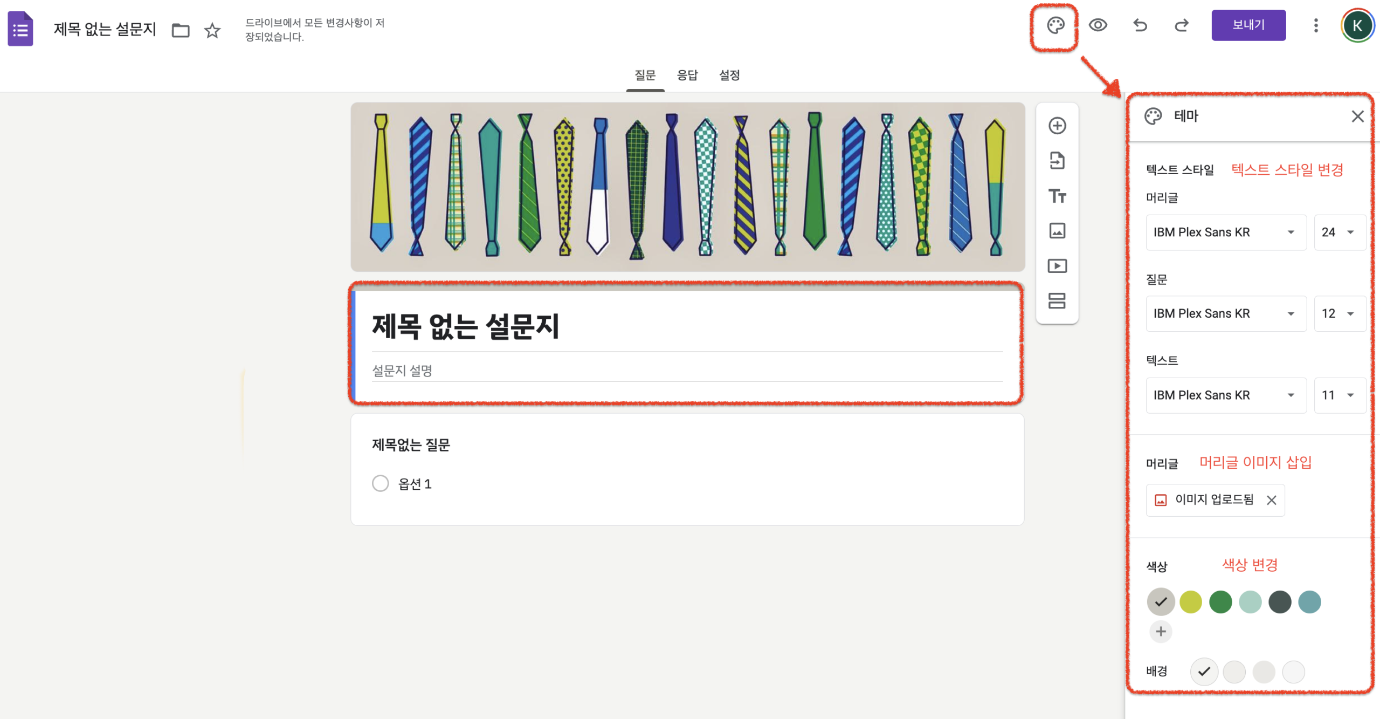Click the add video icon
The image size is (1380, 719).
(1057, 266)
